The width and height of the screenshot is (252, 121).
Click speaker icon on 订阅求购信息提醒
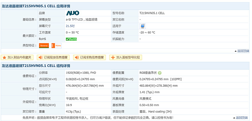tap(77, 57)
